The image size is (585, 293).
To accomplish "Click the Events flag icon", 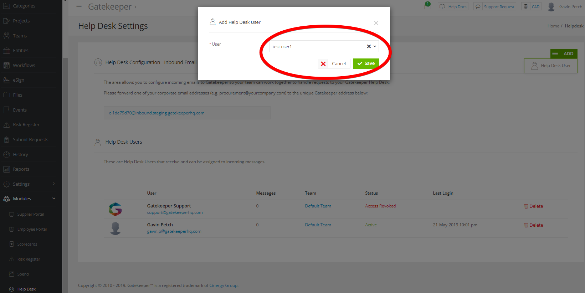I will pos(6,110).
